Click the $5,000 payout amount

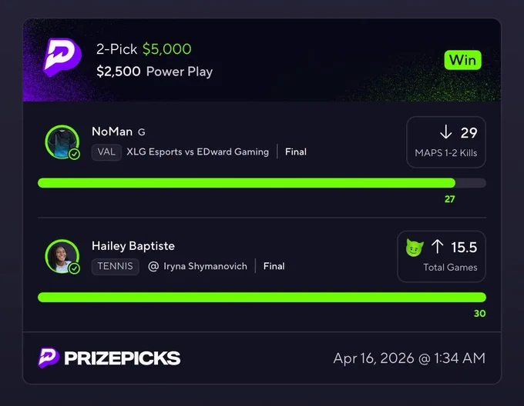[x=166, y=49]
